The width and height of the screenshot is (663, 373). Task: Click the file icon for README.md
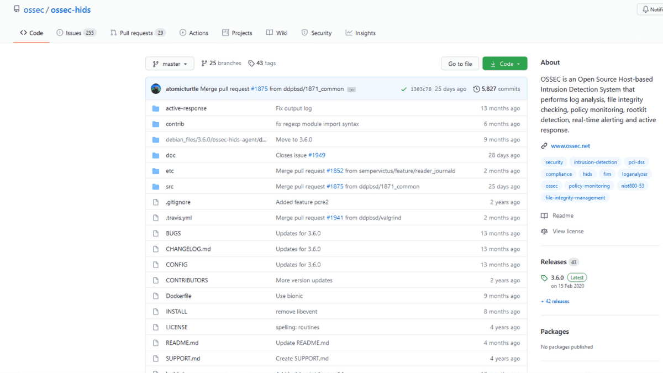(156, 343)
